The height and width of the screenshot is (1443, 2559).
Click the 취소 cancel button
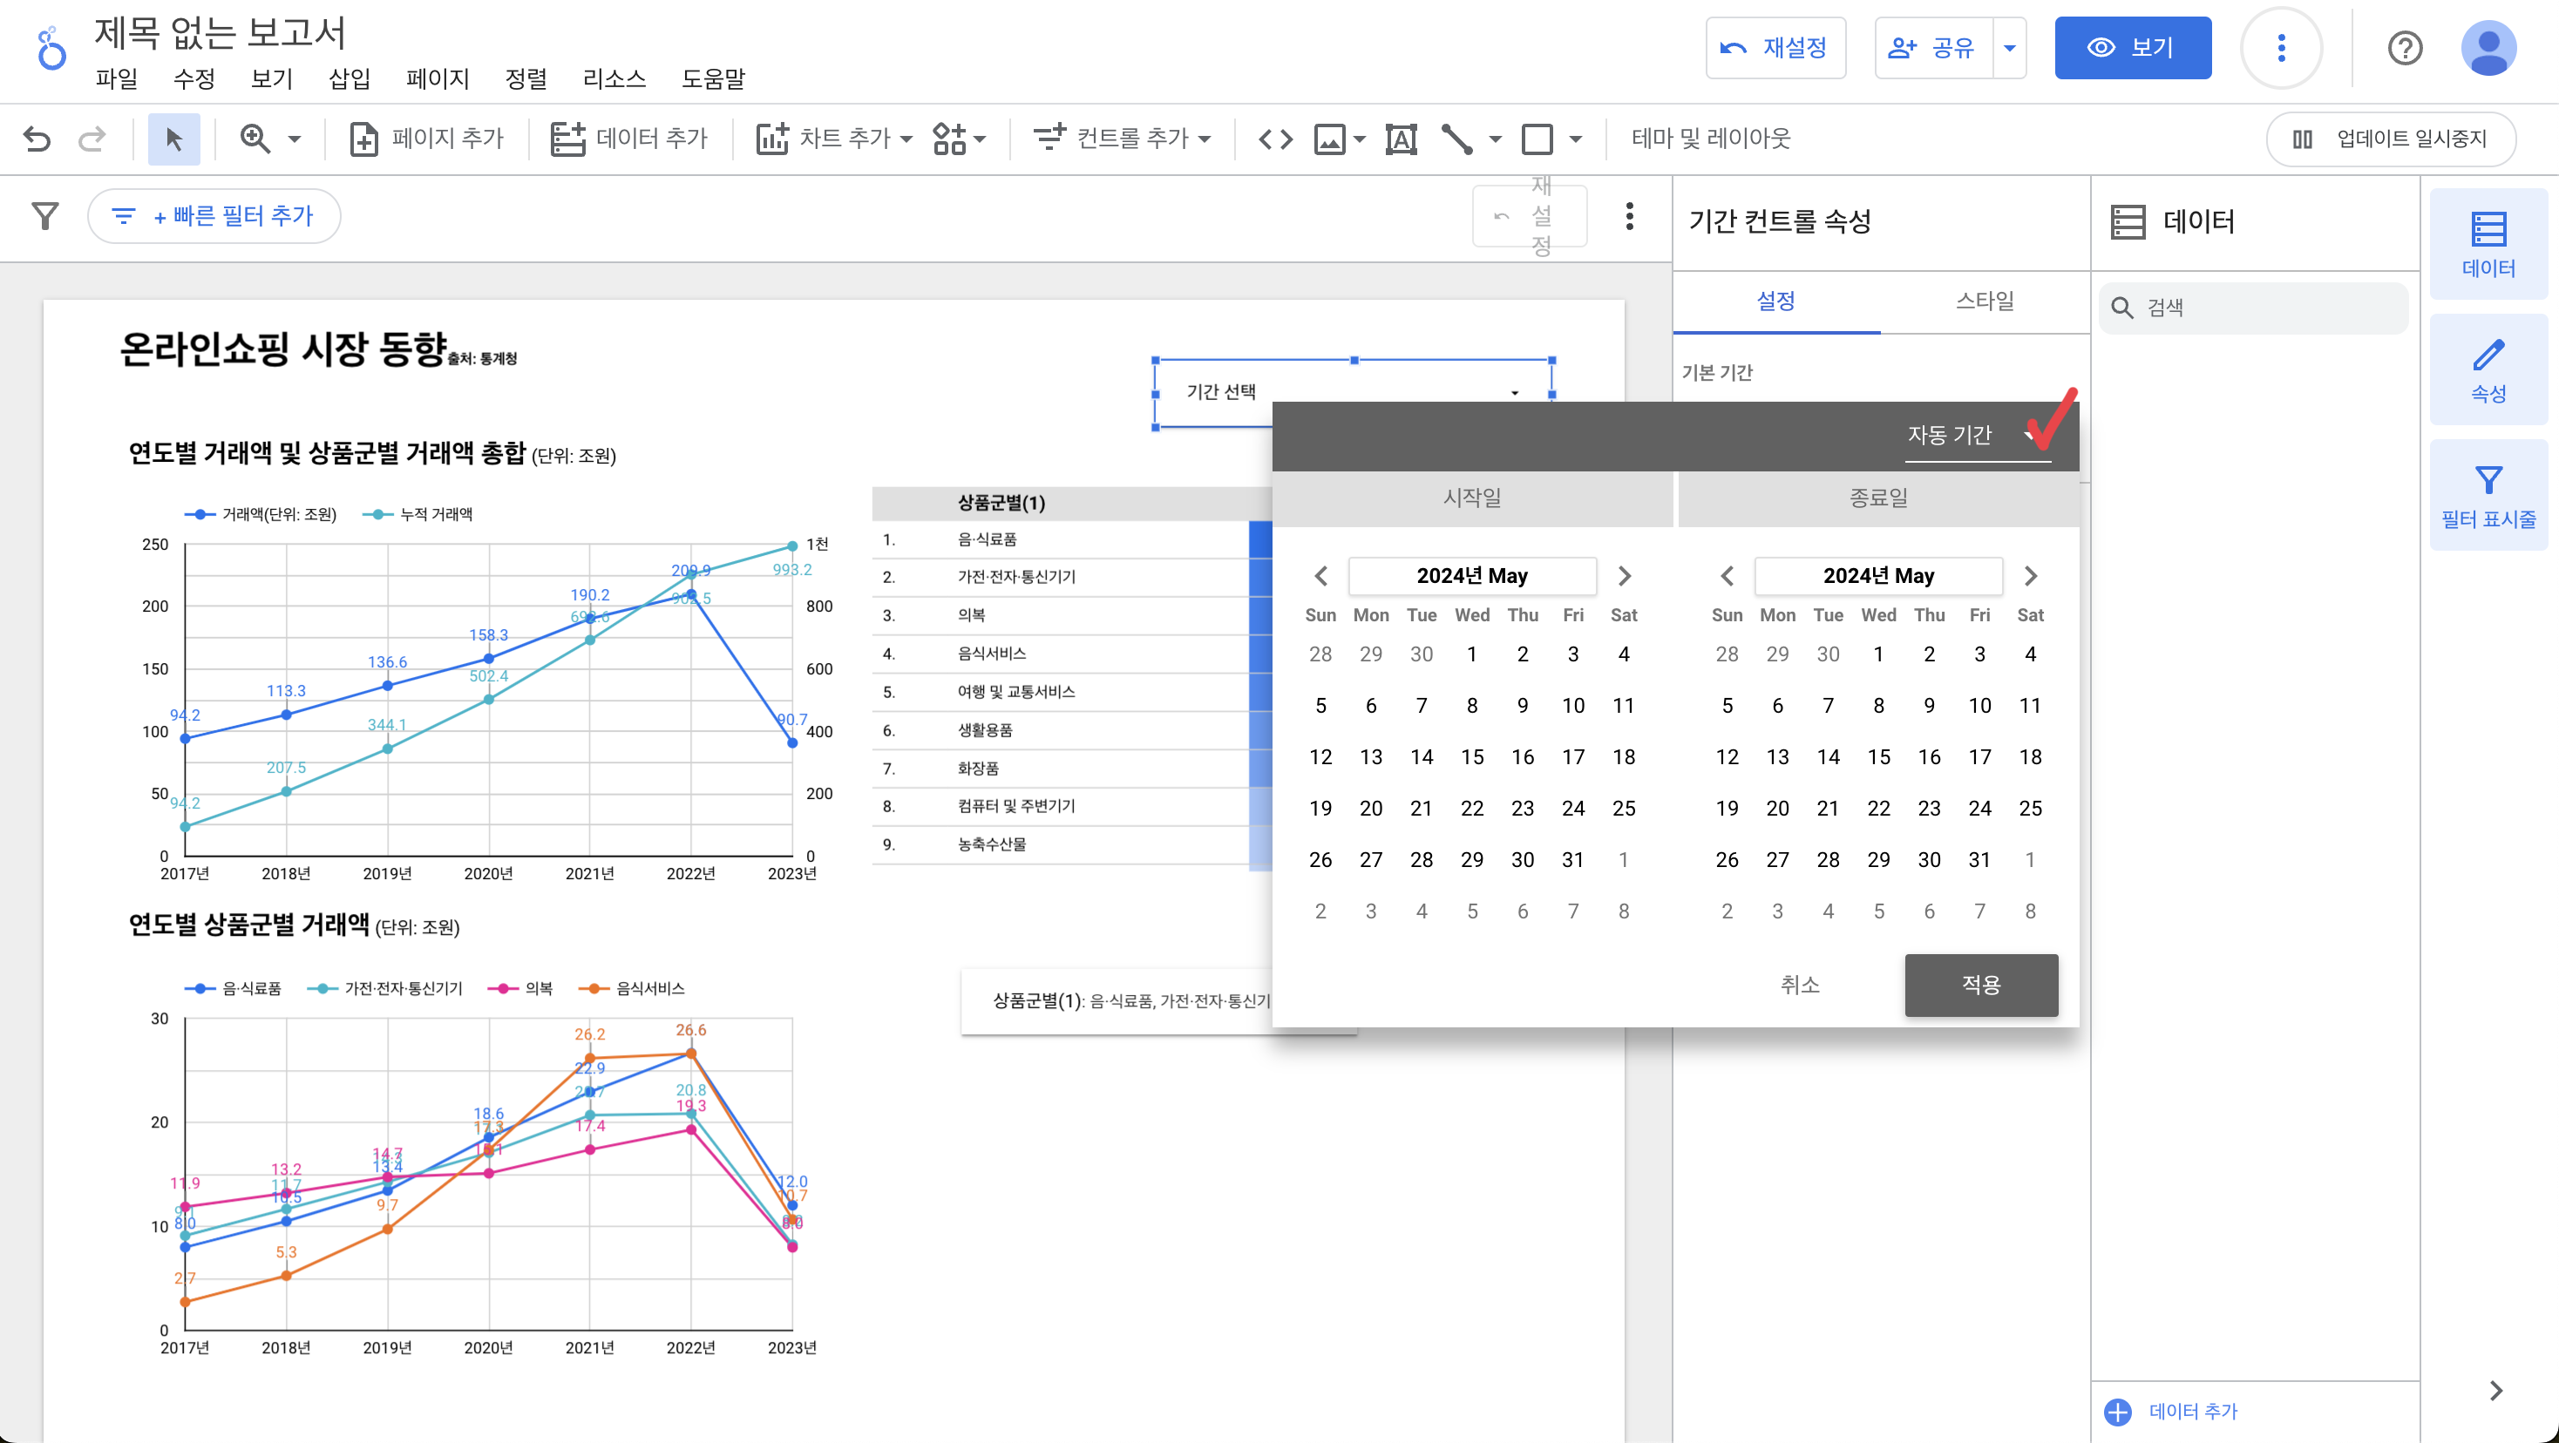coord(1799,984)
